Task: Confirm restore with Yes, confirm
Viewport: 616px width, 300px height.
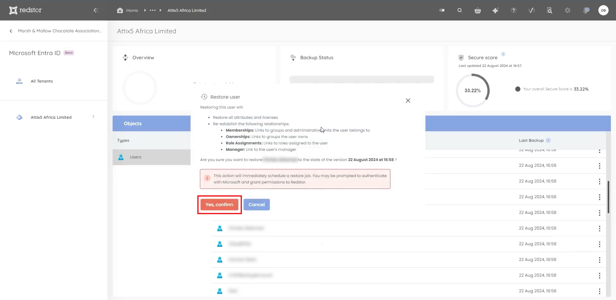Action: pyautogui.click(x=219, y=205)
